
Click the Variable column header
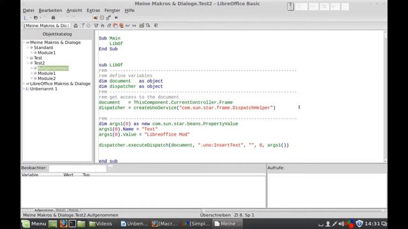30,175
